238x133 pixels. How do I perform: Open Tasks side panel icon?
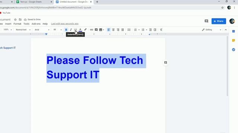pos(234,50)
